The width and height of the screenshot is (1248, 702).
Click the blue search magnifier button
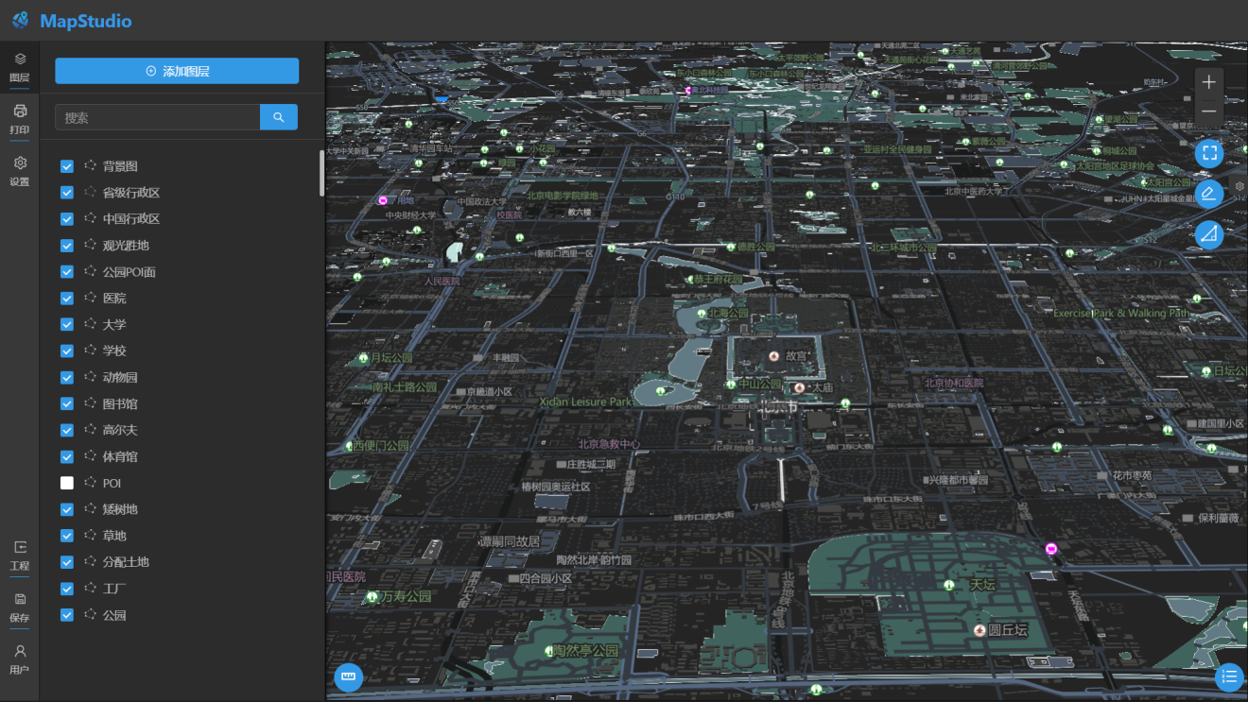(x=279, y=117)
